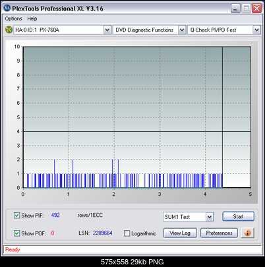This screenshot has height=267, width=265.
Task: Click the PlexTools XL title bar icon
Action: click(7, 8)
